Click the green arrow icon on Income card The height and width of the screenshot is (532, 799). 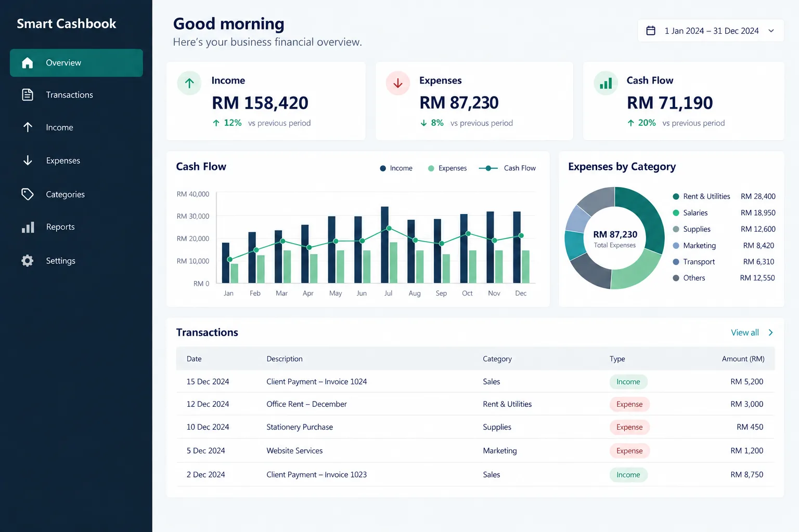click(189, 83)
